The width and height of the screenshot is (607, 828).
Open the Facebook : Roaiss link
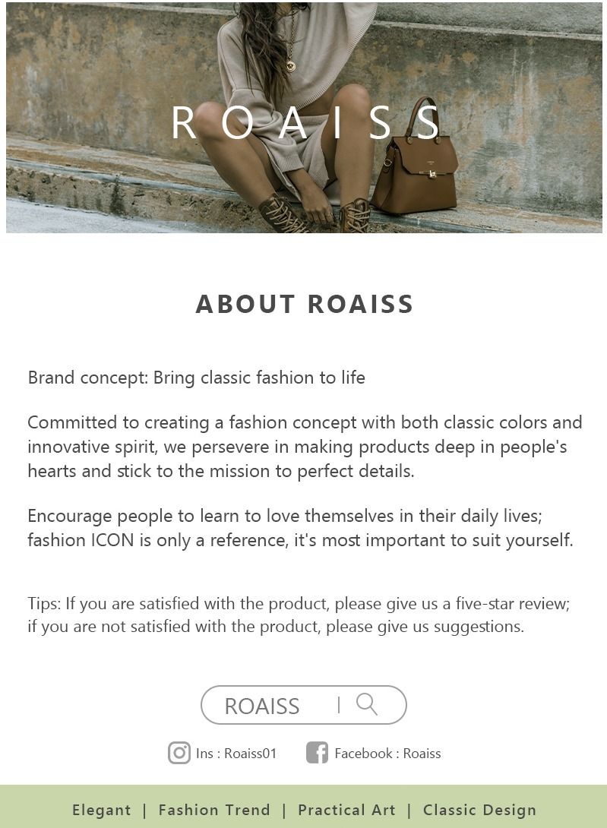387,754
